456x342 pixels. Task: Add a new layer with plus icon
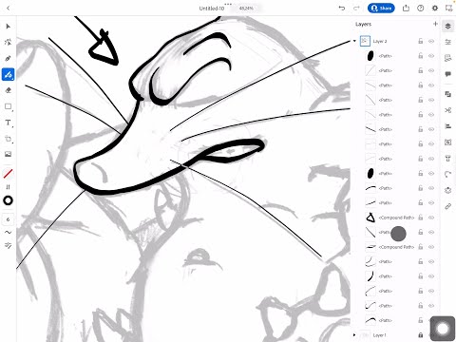click(x=435, y=24)
